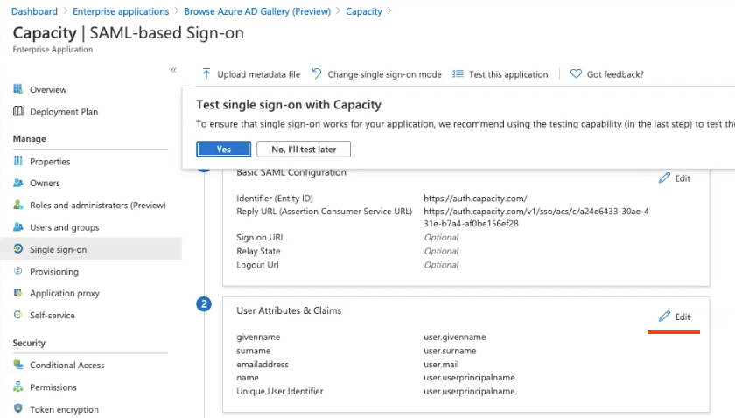Navigate to Enterprise applications breadcrumb

pyautogui.click(x=121, y=11)
